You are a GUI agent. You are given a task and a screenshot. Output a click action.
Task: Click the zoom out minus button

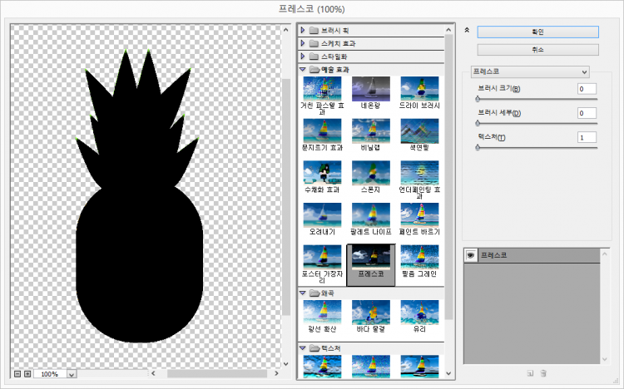coord(17,374)
